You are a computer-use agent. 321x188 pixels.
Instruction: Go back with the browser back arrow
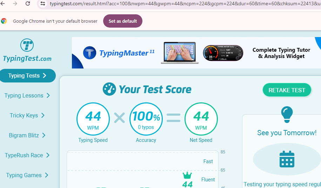click(x=2, y=3)
